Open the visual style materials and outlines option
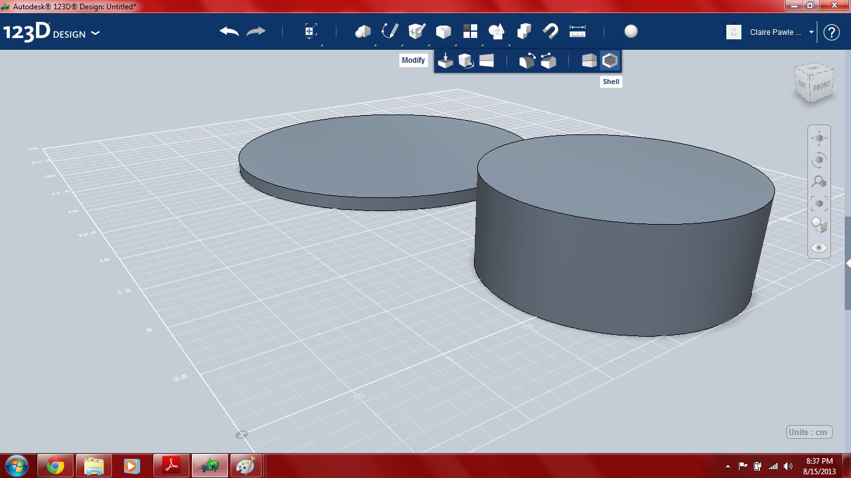 (x=819, y=225)
